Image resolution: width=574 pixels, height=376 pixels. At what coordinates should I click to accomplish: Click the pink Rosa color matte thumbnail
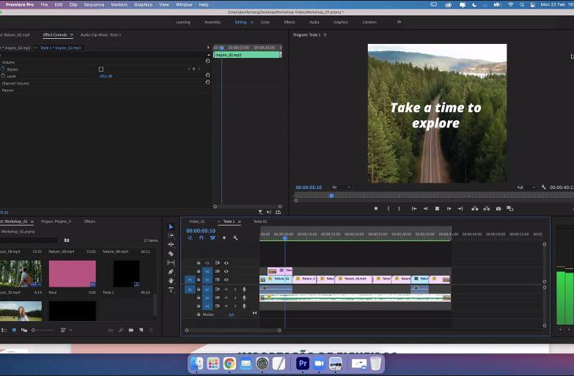tap(73, 273)
